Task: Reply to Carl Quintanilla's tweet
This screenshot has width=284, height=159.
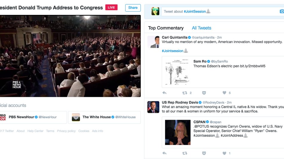Action: (164, 93)
